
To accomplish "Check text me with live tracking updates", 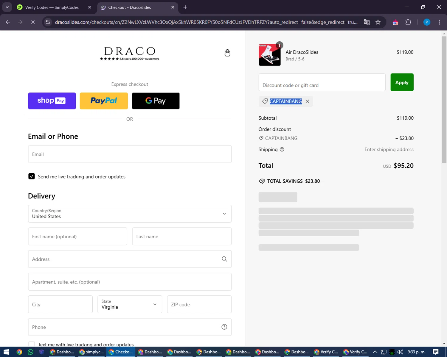I will click(32, 344).
